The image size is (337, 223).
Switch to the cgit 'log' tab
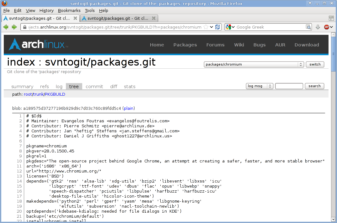coord(59,87)
